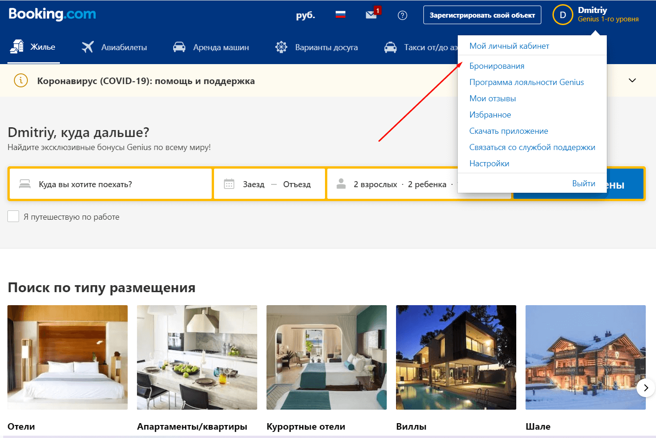
Task: Open Настройки from the account menu
Action: click(x=489, y=163)
